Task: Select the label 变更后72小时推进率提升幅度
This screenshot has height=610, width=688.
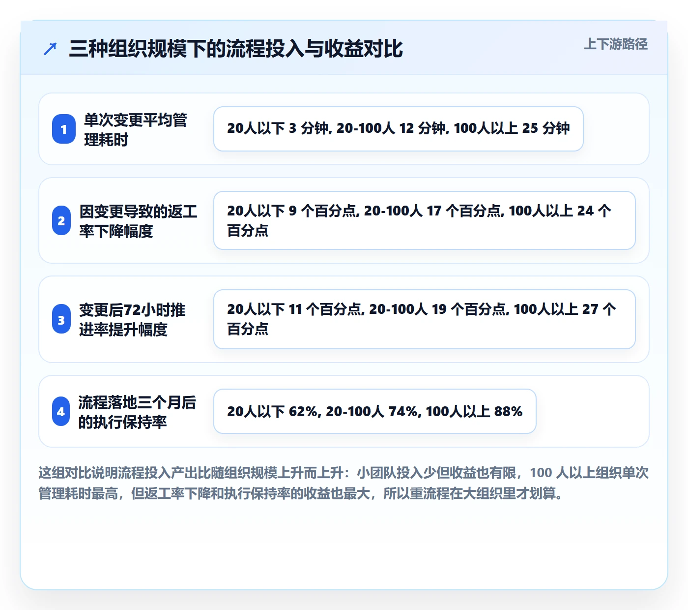Action: pyautogui.click(x=132, y=320)
